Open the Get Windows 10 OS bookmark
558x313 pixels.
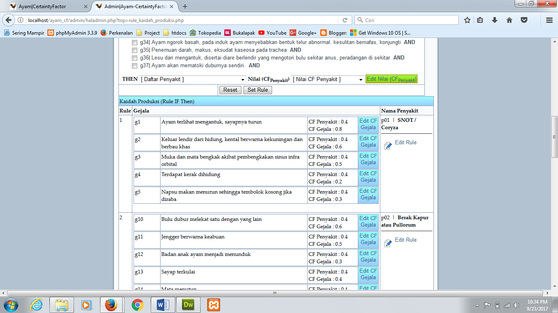point(381,33)
